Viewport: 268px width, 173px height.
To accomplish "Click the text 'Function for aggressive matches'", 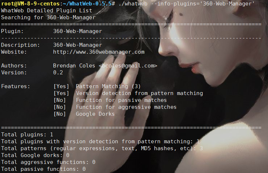I will pyautogui.click(x=126, y=107).
